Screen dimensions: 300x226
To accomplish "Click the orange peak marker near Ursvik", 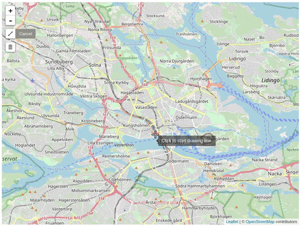I will point(41,20).
